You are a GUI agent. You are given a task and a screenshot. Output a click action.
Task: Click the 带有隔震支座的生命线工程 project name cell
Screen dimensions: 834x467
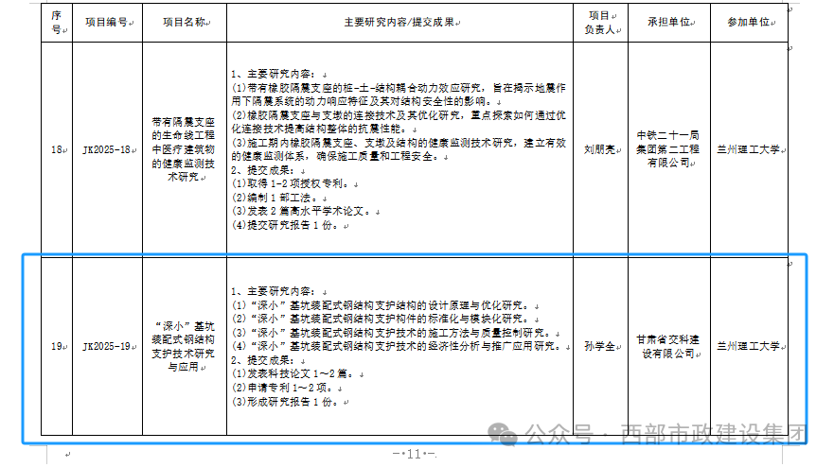185,149
